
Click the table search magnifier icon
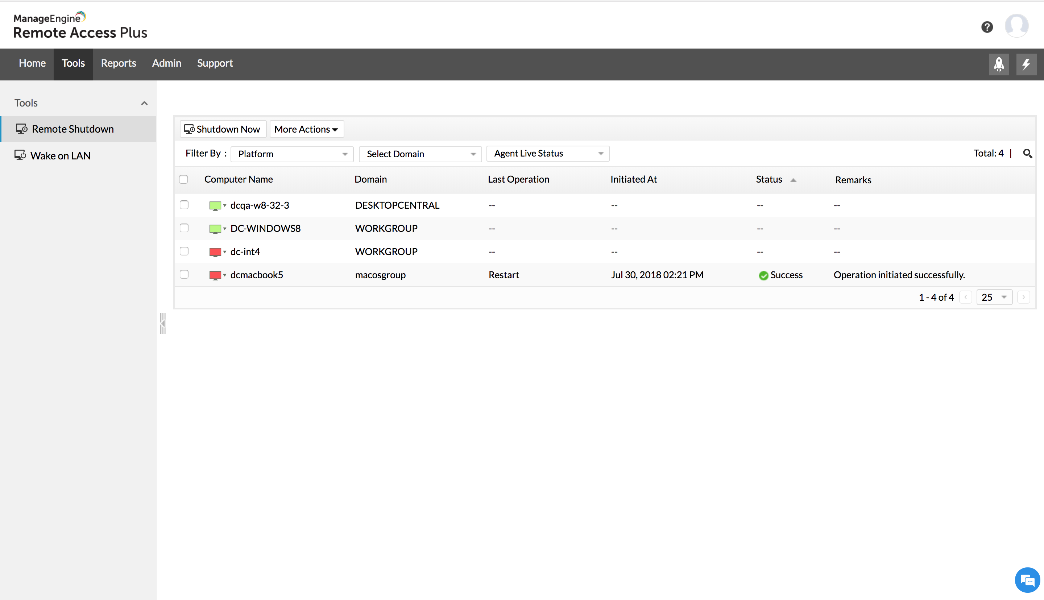click(1028, 154)
